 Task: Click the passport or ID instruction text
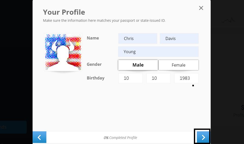click(x=104, y=20)
